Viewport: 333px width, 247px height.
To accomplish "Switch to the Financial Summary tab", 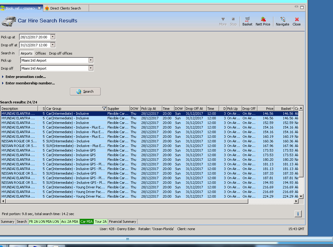I will (122, 222).
